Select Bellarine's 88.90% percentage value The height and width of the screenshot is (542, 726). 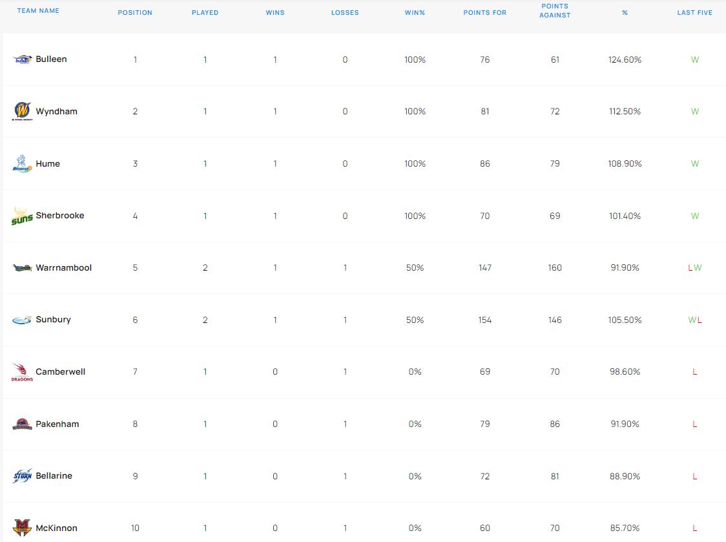625,476
